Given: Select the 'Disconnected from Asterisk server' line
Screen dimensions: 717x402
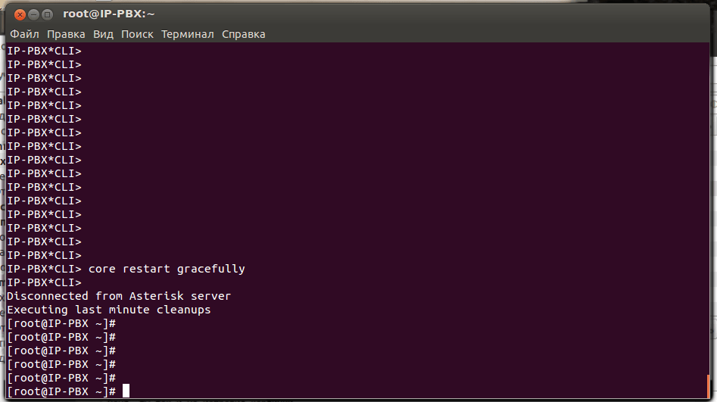Looking at the screenshot, I should [x=119, y=296].
